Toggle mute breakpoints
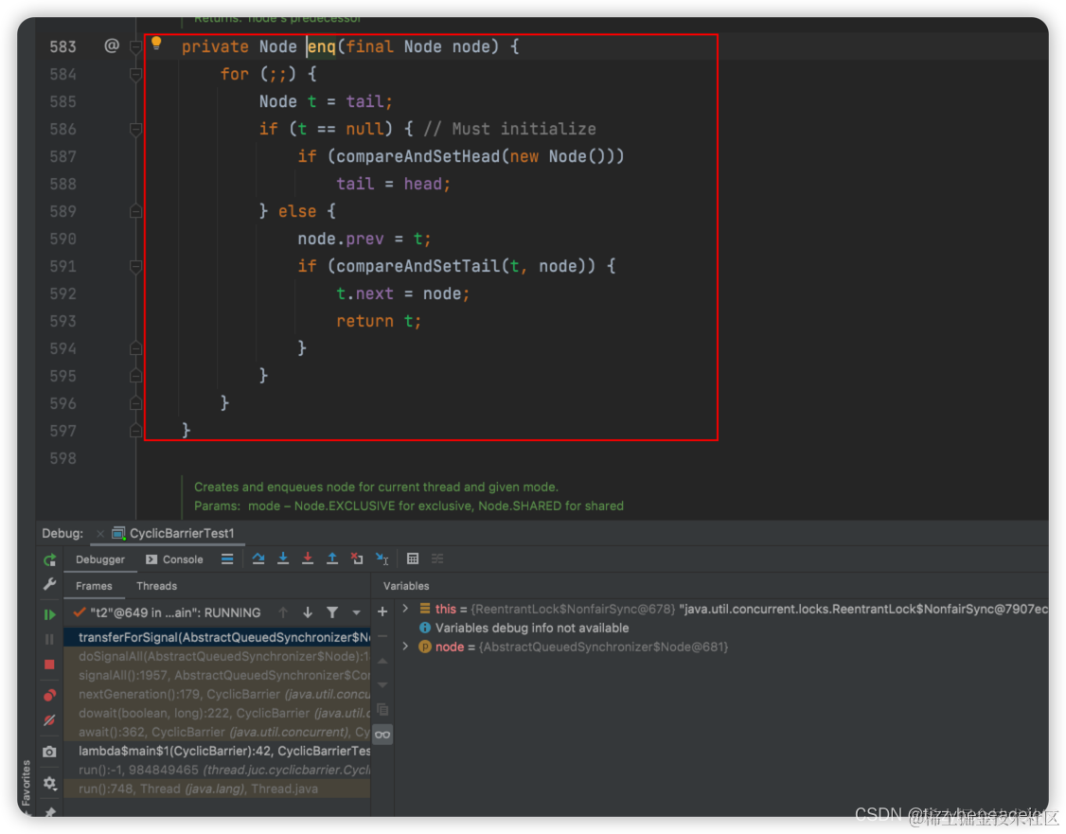This screenshot has width=1066, height=834. click(x=49, y=720)
